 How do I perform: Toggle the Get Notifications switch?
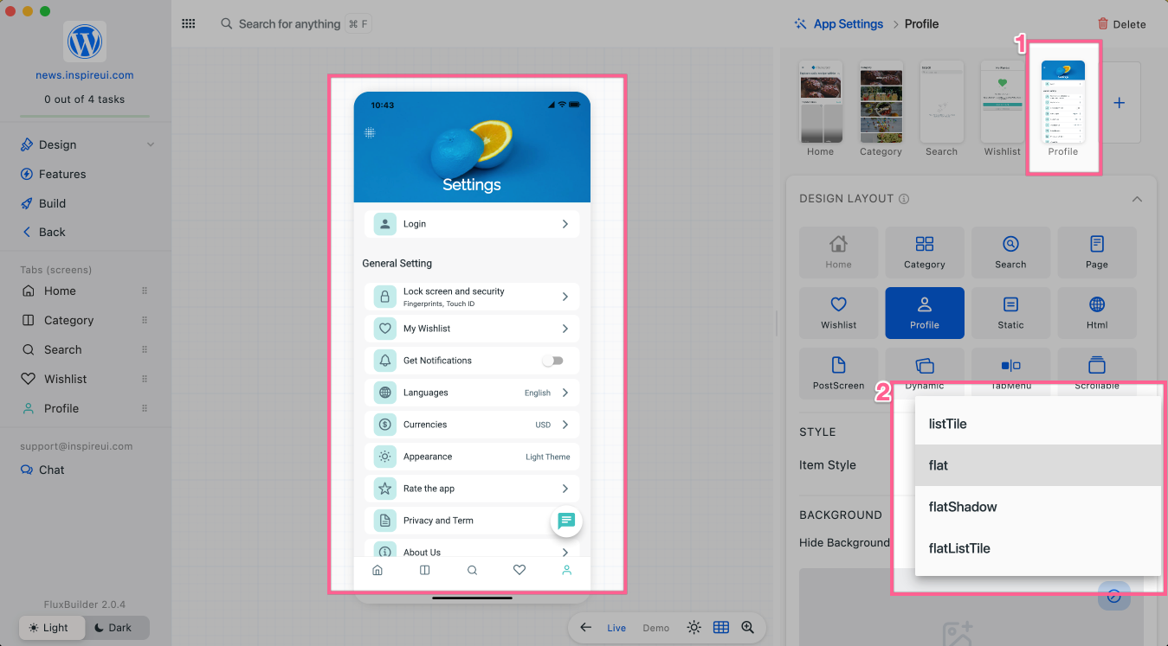point(552,361)
